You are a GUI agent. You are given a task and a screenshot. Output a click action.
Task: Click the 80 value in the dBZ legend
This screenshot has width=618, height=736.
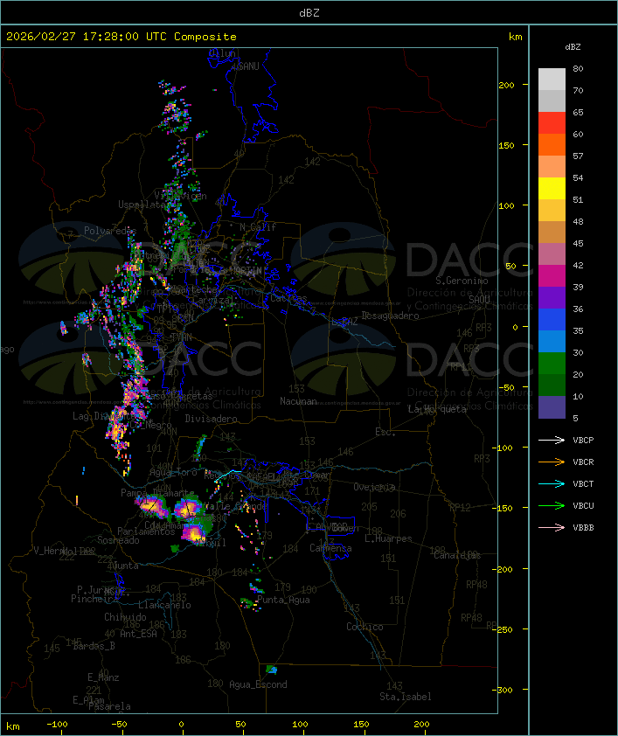[x=578, y=68]
